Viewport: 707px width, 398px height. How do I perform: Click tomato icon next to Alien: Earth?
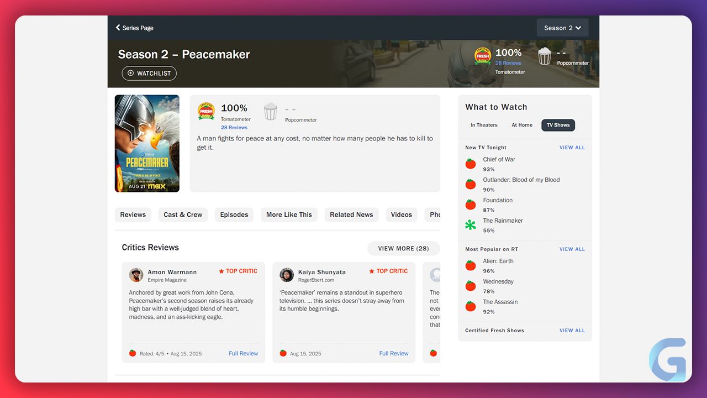(x=471, y=265)
